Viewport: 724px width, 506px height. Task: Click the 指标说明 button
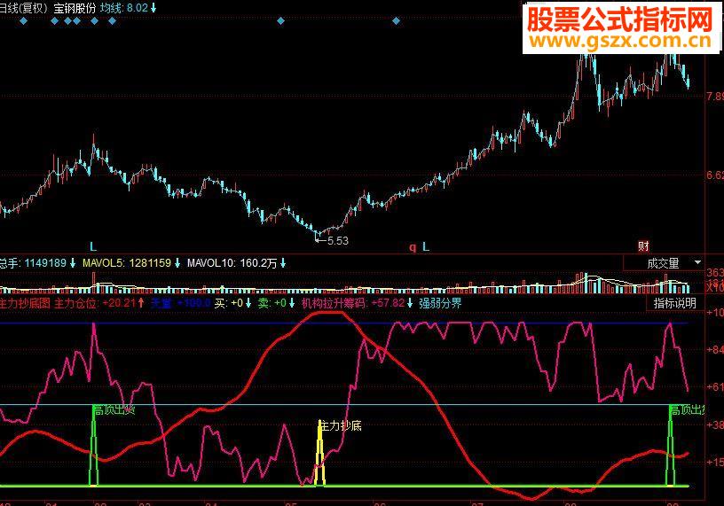click(674, 303)
